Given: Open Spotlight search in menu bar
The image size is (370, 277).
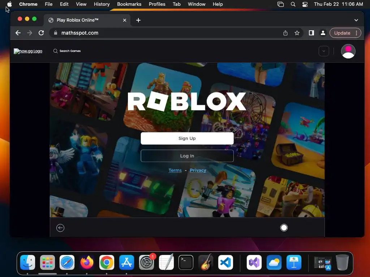Looking at the screenshot, I should [x=293, y=4].
